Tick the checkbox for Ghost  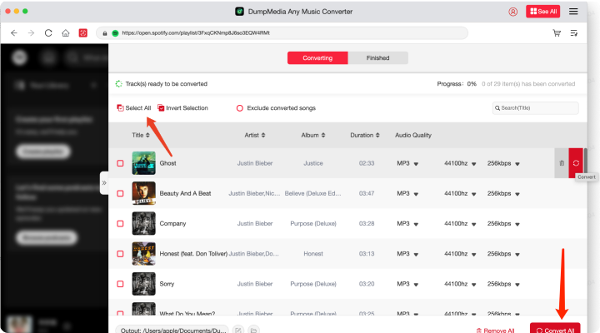pos(120,163)
